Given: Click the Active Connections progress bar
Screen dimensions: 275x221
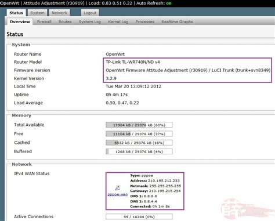Looking at the screenshot, I should [139, 216].
